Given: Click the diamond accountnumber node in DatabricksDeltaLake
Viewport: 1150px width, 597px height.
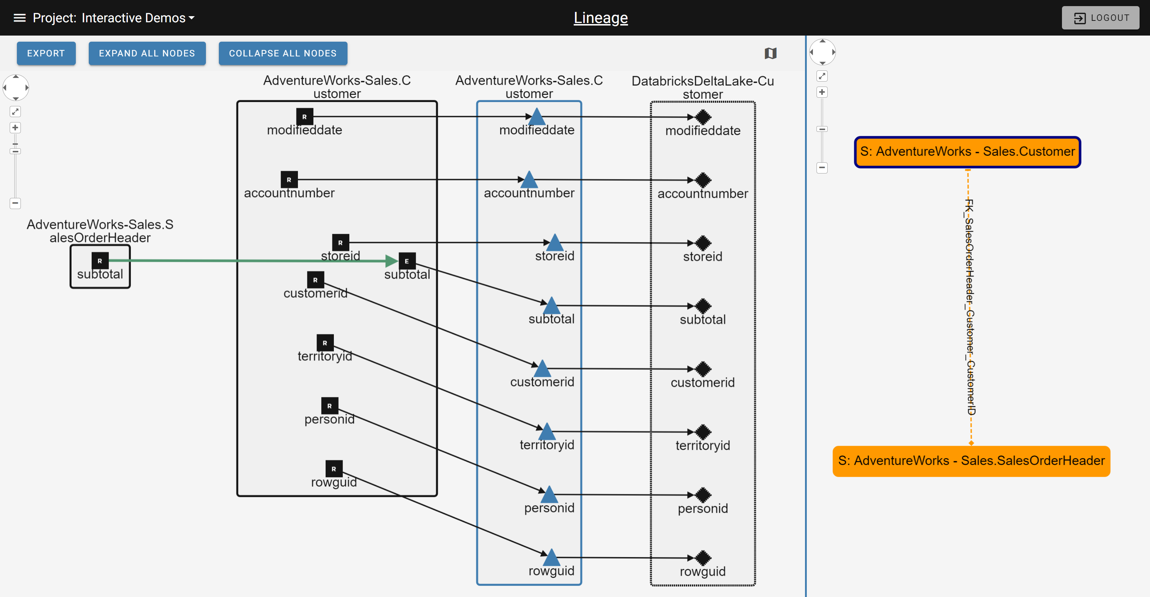Looking at the screenshot, I should (703, 180).
